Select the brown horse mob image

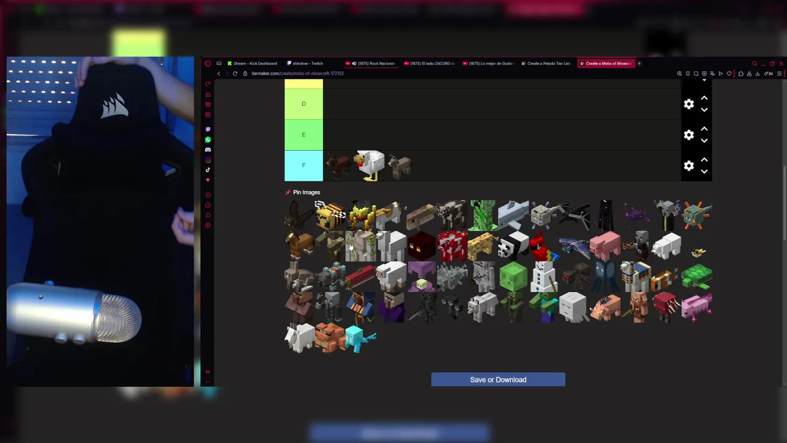tap(299, 245)
